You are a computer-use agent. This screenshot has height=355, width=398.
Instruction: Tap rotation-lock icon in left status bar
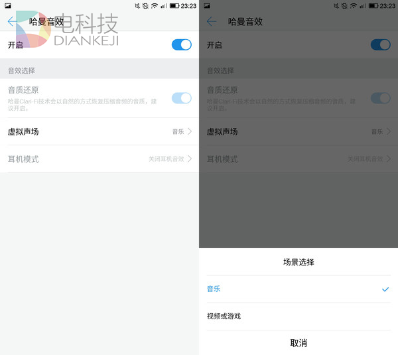point(145,5)
